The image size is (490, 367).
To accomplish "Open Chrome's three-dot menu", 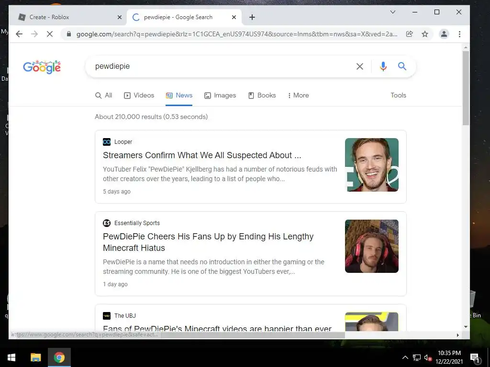I will tap(459, 34).
